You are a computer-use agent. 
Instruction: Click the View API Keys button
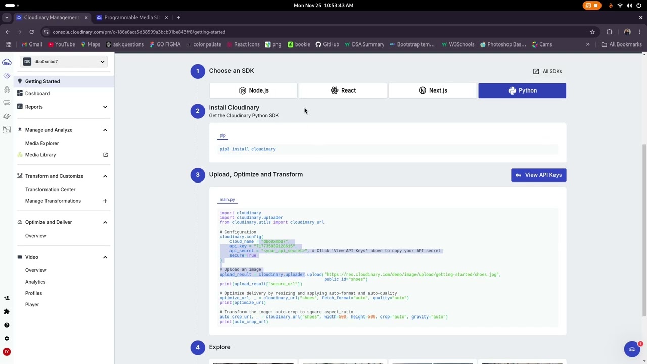pos(538,175)
